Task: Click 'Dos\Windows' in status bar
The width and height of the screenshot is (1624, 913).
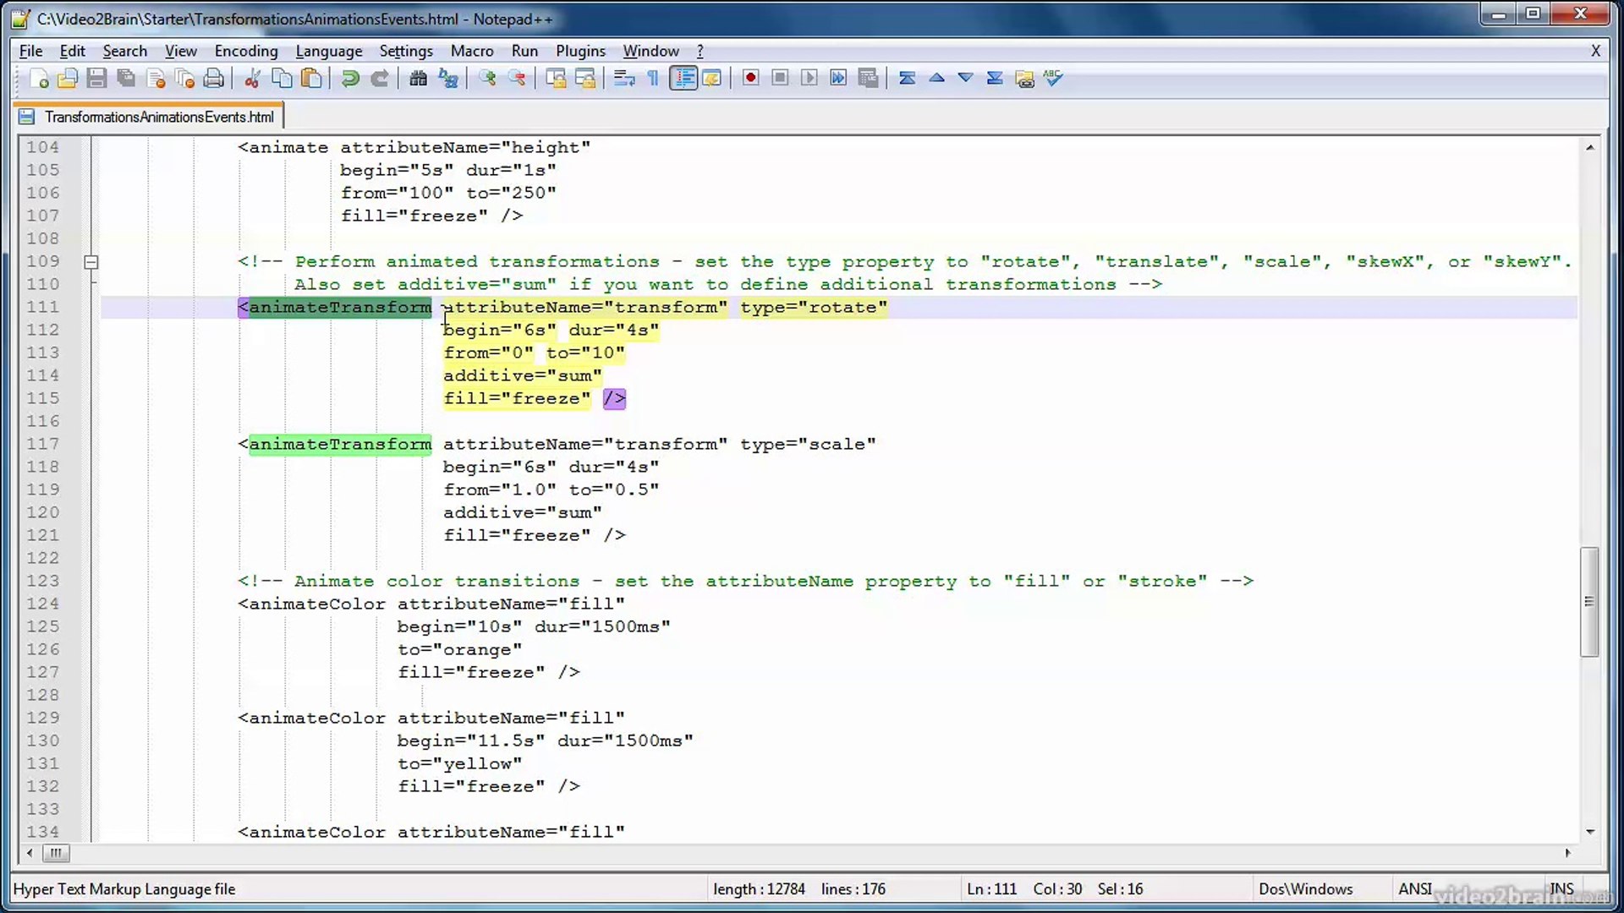Action: point(1305,889)
